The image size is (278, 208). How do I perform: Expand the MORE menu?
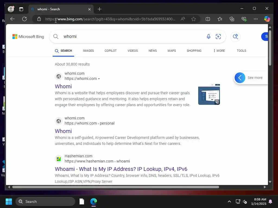pyautogui.click(x=219, y=51)
